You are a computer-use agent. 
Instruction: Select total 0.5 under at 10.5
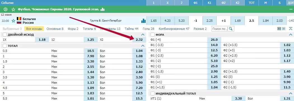(90, 51)
